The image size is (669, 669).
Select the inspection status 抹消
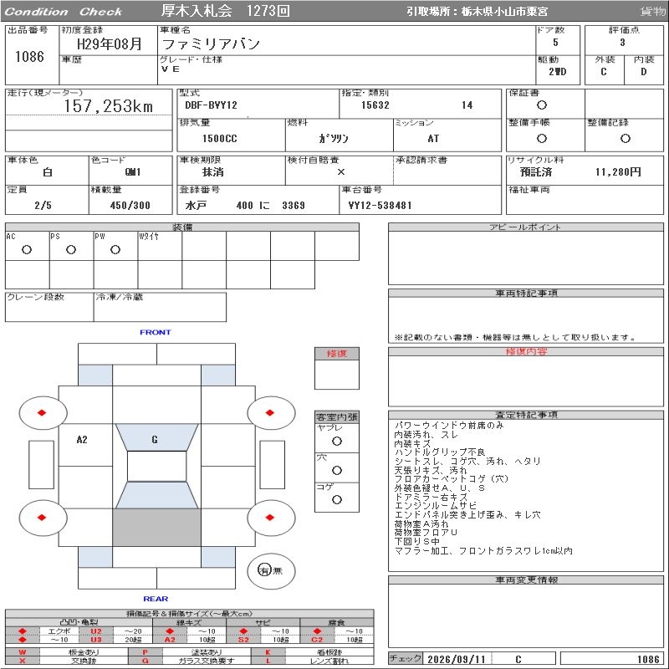point(213,172)
